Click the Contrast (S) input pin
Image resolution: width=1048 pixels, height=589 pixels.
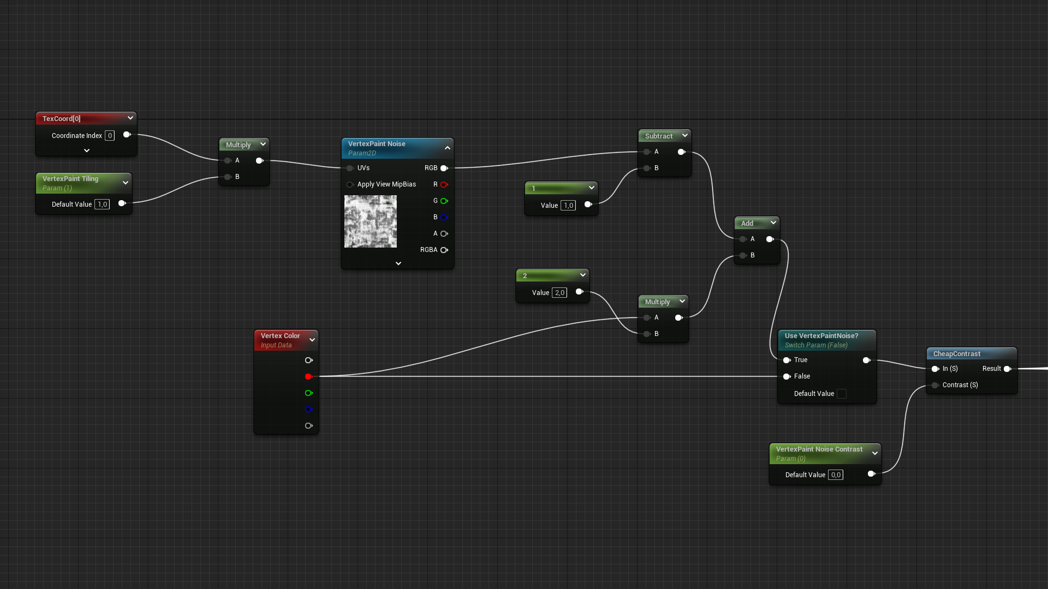[x=935, y=386]
